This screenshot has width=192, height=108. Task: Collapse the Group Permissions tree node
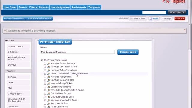[x=42, y=60]
